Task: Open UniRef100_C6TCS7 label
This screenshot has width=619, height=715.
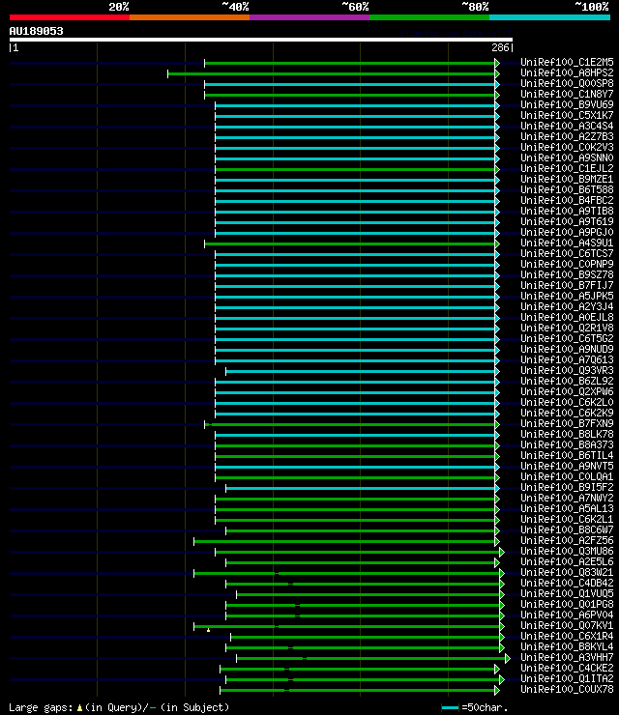Action: pos(567,253)
